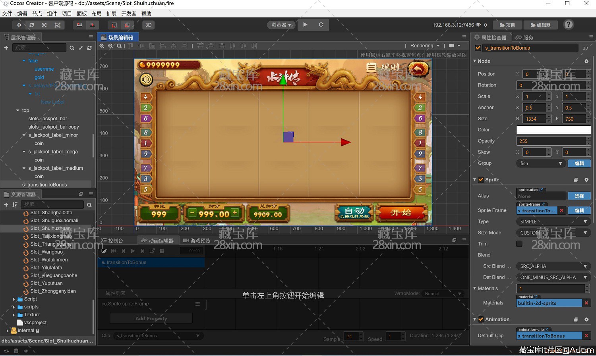
Task: Click zoom in magnifier in scene editor
Action: click(102, 46)
